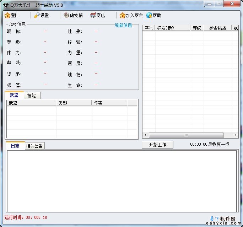Click 加入帮会 join guild icon
The width and height of the screenshot is (243, 227).
click(x=123, y=16)
